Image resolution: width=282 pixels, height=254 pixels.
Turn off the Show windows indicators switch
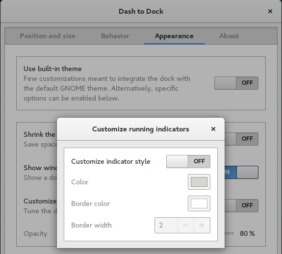point(241,172)
